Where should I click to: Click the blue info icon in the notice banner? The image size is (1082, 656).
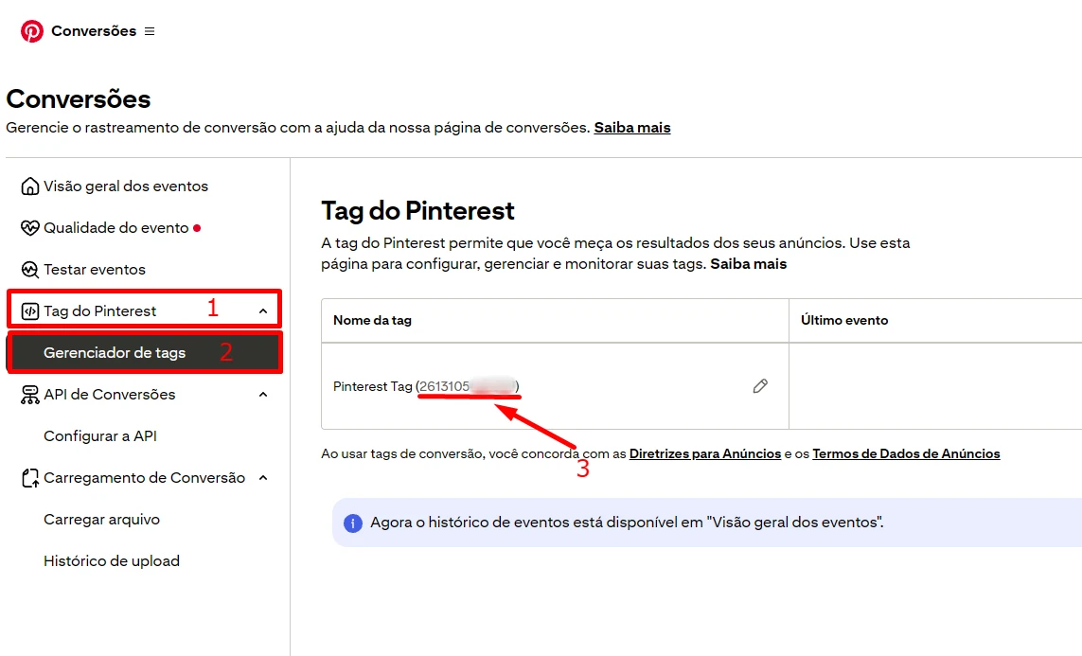click(x=352, y=523)
